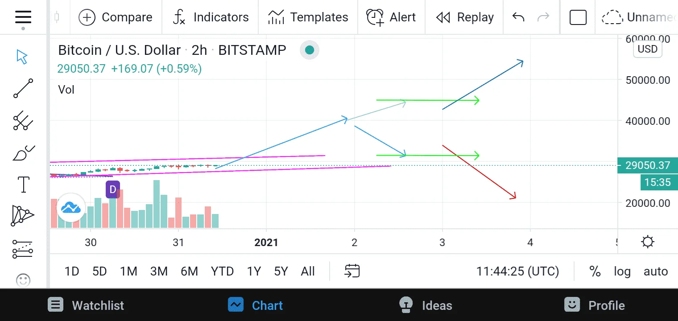Switch to the Watchlist tab

[86, 305]
